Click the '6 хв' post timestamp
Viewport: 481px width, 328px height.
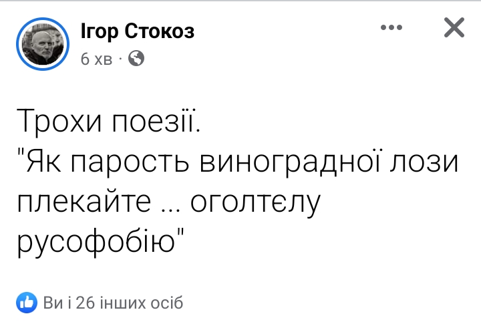pyautogui.click(x=97, y=59)
